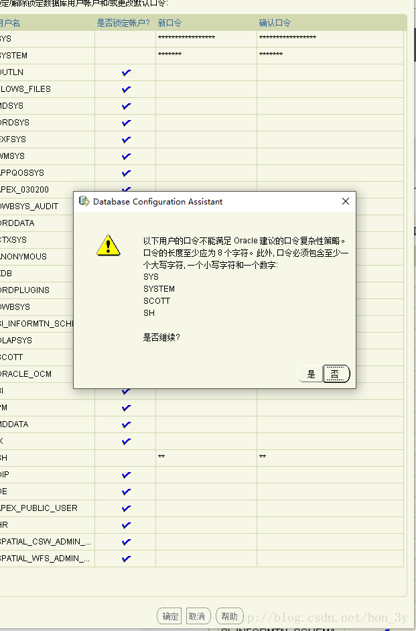Toggle lock checkmark for APPQOSSYS account
This screenshot has height=631, width=416.
coord(126,173)
